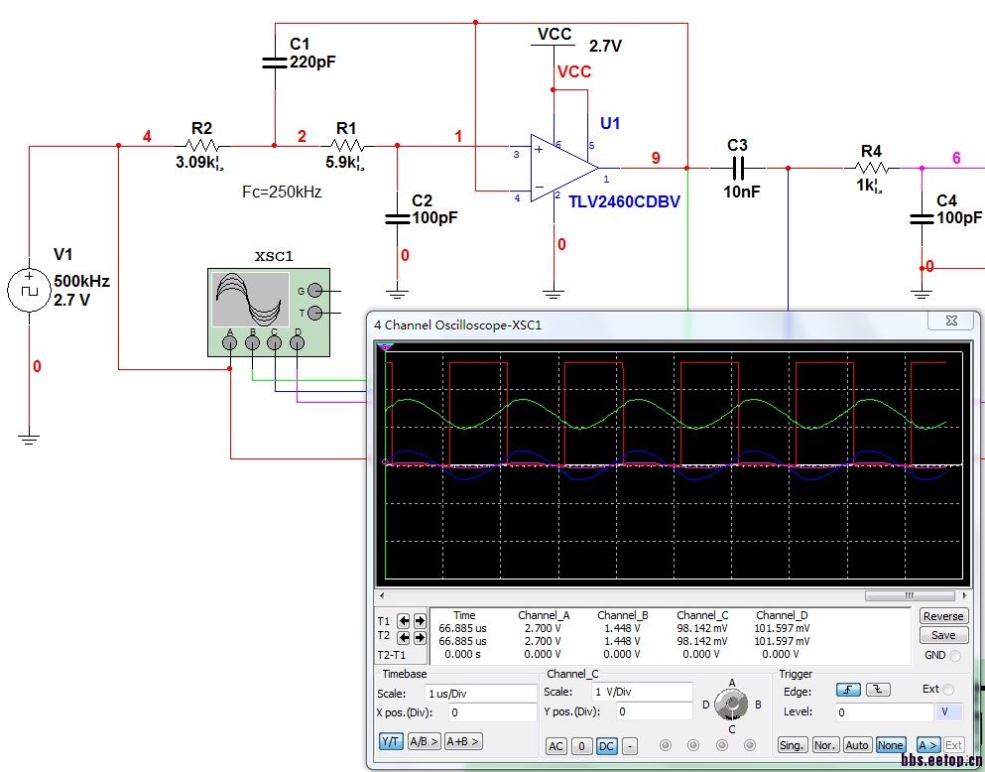Click the Timebase Scale field
This screenshot has height=772, width=985.
coord(480,694)
